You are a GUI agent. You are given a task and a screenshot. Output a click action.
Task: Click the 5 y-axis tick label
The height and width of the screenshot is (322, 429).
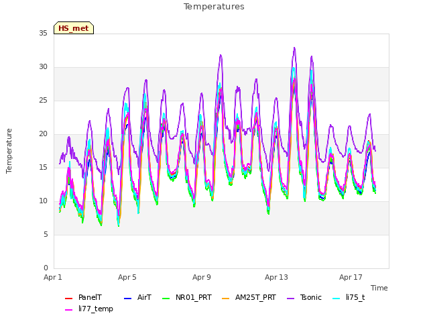coord(46,234)
